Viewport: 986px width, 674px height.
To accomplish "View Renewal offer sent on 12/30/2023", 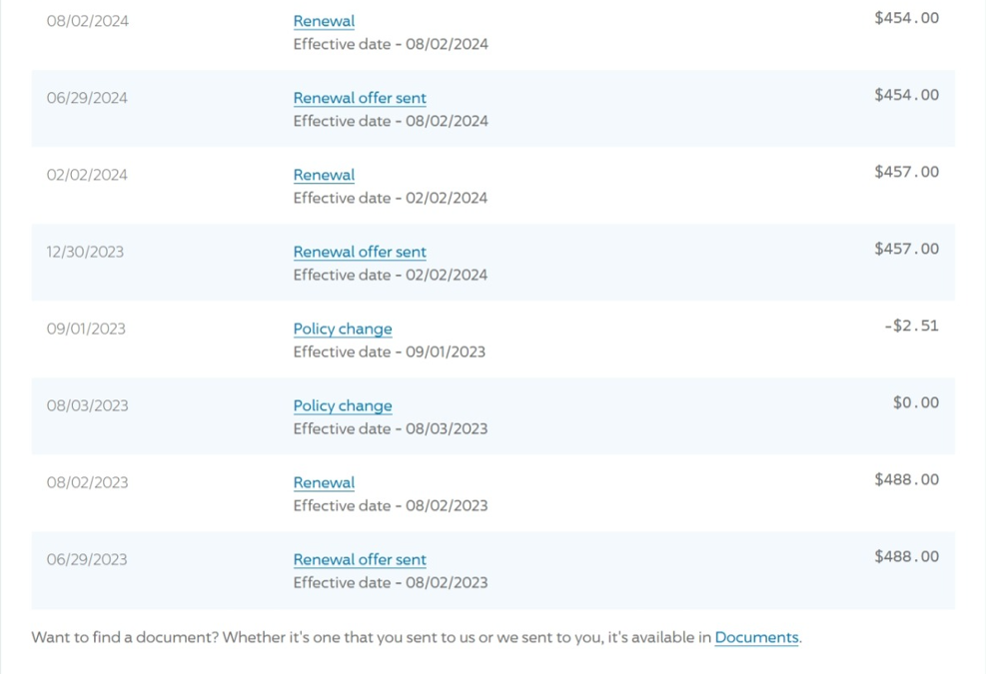I will (x=360, y=252).
